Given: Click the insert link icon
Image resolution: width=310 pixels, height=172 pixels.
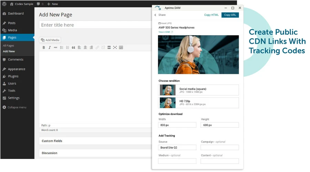Looking at the screenshot, I should click(97, 48).
